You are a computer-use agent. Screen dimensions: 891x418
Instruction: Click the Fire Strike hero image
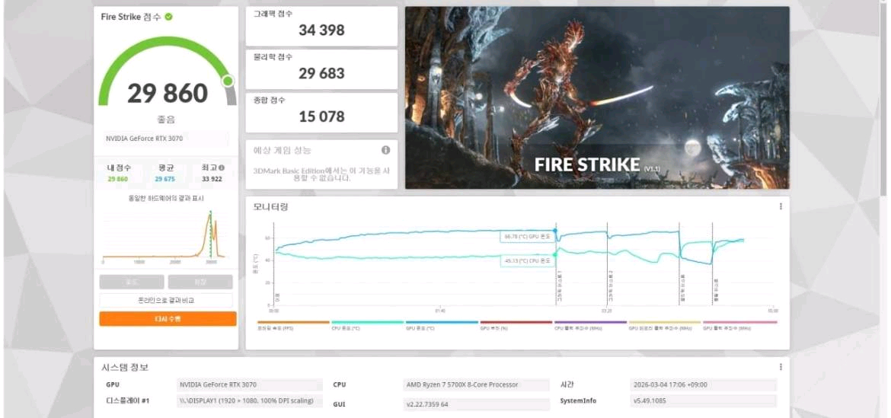click(x=597, y=97)
